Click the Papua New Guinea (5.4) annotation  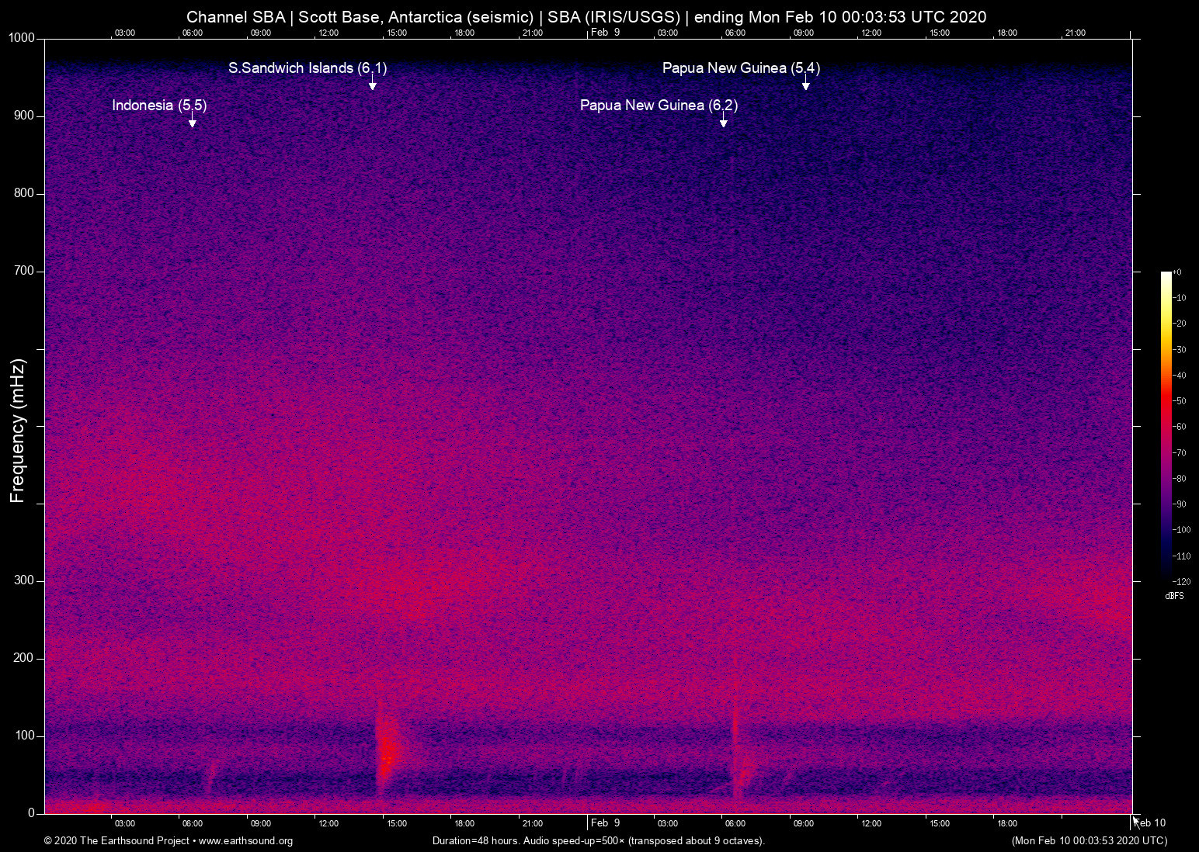click(x=741, y=68)
